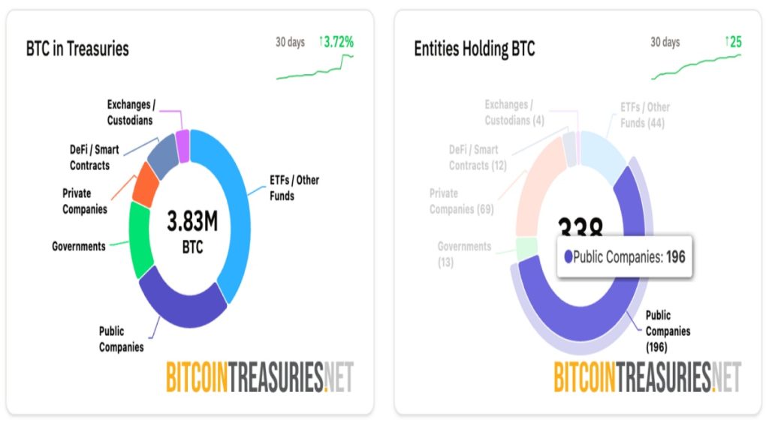Click the 3.72% 30-day change indicator
Viewport: 769px width, 431px height.
pos(336,42)
